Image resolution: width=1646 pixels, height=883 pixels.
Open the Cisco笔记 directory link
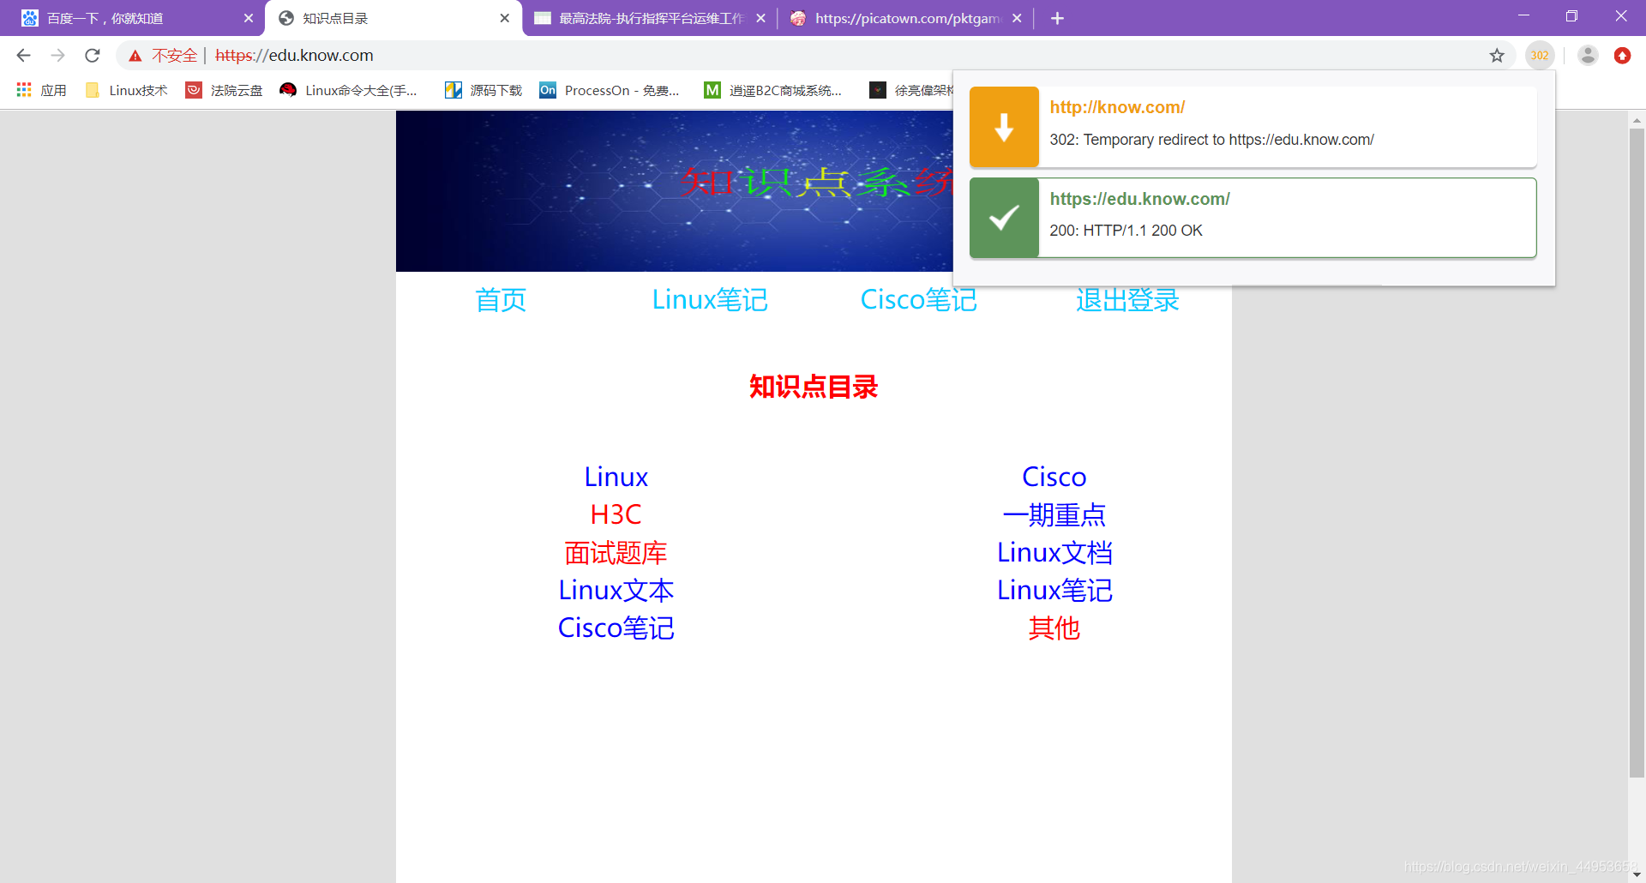point(616,627)
